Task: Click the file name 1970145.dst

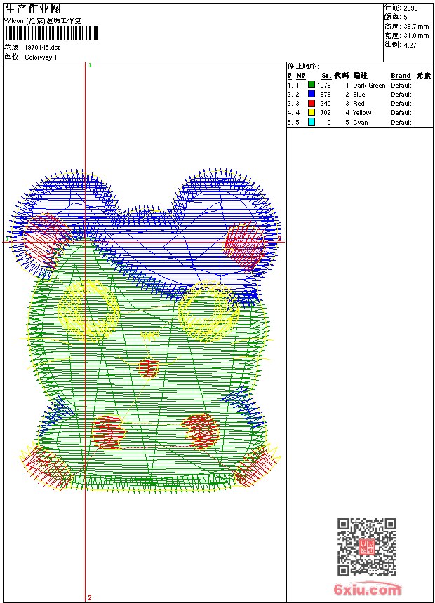Action: click(42, 48)
